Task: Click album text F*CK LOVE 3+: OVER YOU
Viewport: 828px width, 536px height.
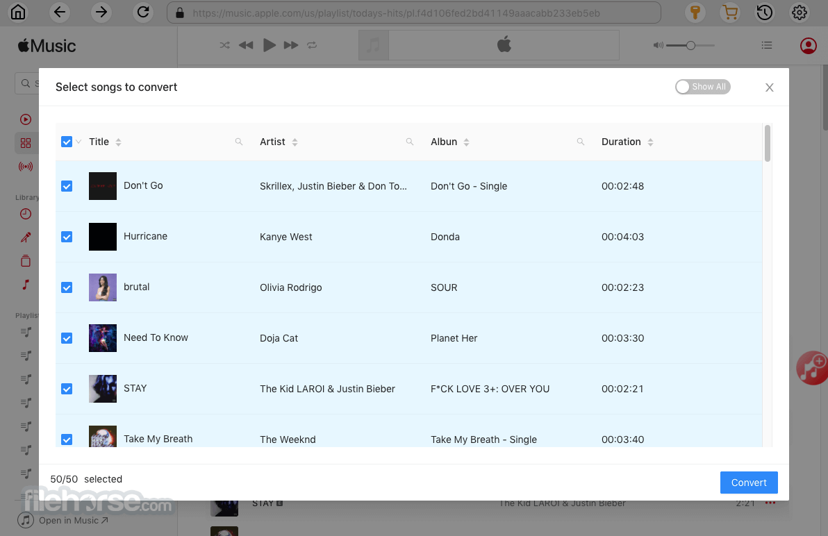Action: point(490,389)
